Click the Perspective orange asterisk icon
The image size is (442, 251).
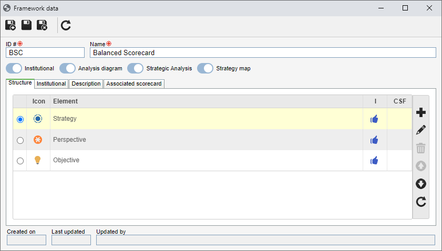tap(38, 140)
